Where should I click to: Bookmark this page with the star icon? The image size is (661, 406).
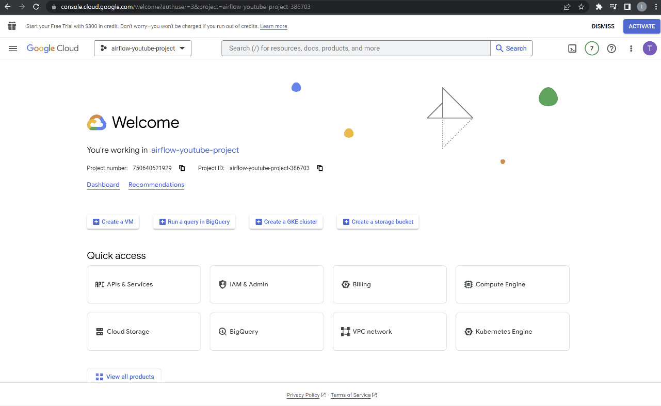[581, 7]
